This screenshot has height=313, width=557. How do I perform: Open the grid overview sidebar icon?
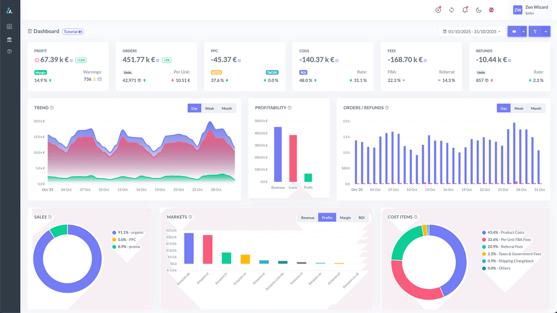(x=10, y=27)
